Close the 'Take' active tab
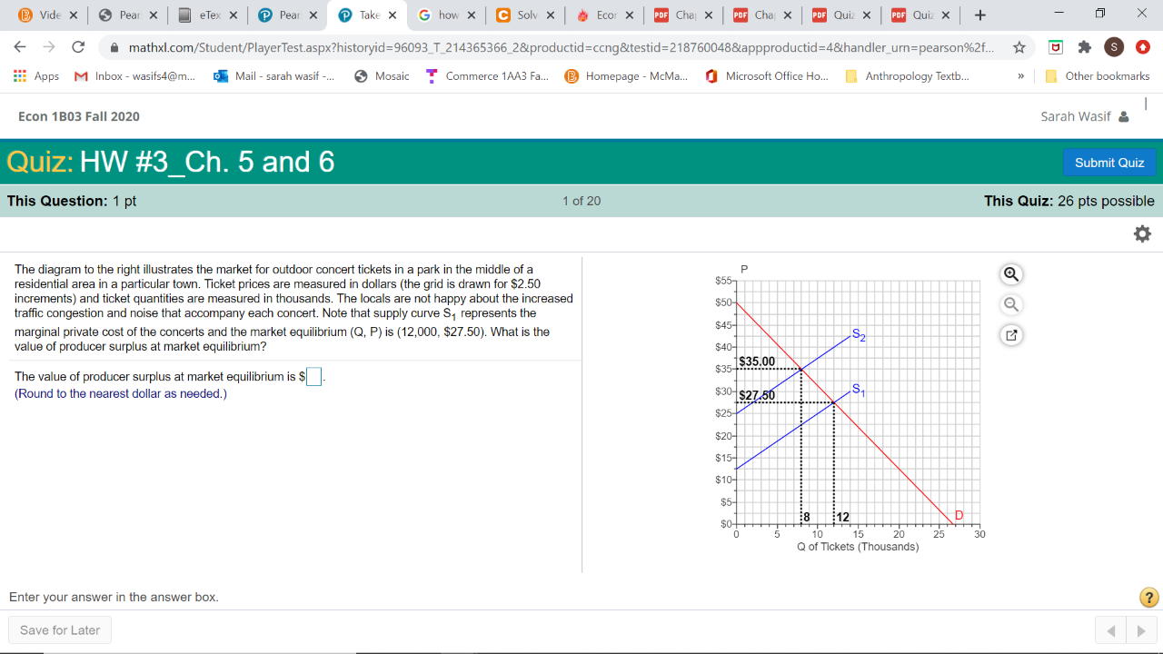 point(392,15)
